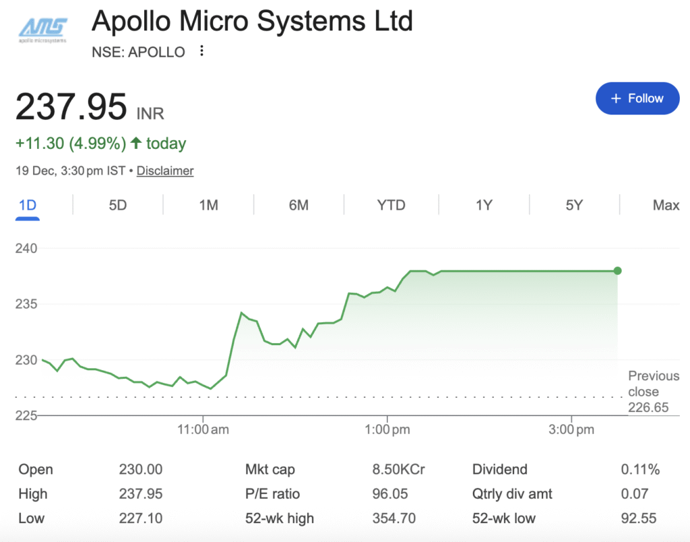Open the 5Y chart tab
Screen dimensions: 690x542
click(574, 205)
